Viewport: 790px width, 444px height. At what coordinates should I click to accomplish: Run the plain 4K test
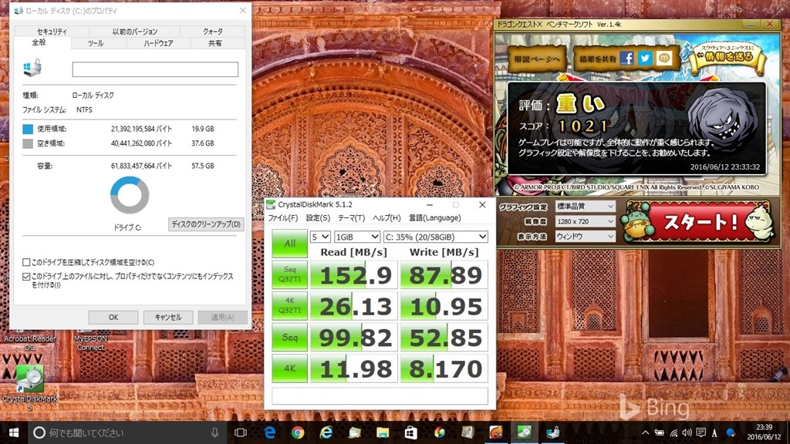click(290, 368)
